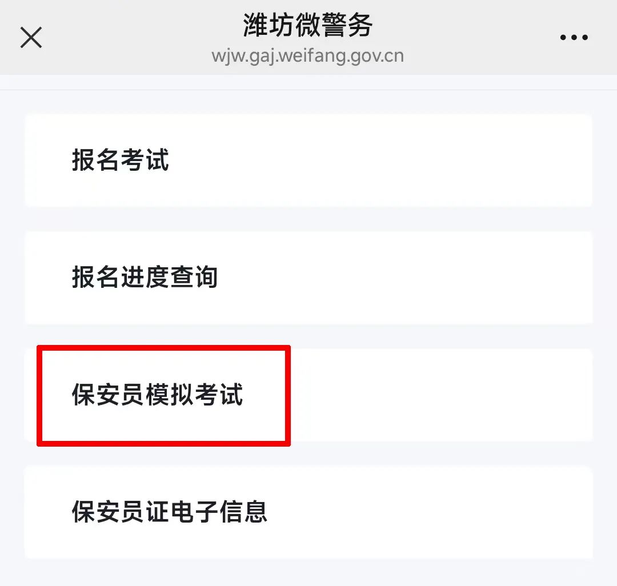Open the 报名考试 entry
617x586 pixels.
click(308, 160)
